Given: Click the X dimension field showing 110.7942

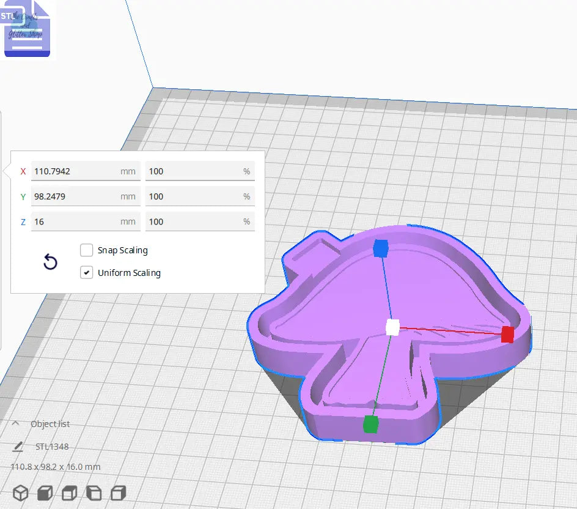Looking at the screenshot, I should (x=79, y=171).
